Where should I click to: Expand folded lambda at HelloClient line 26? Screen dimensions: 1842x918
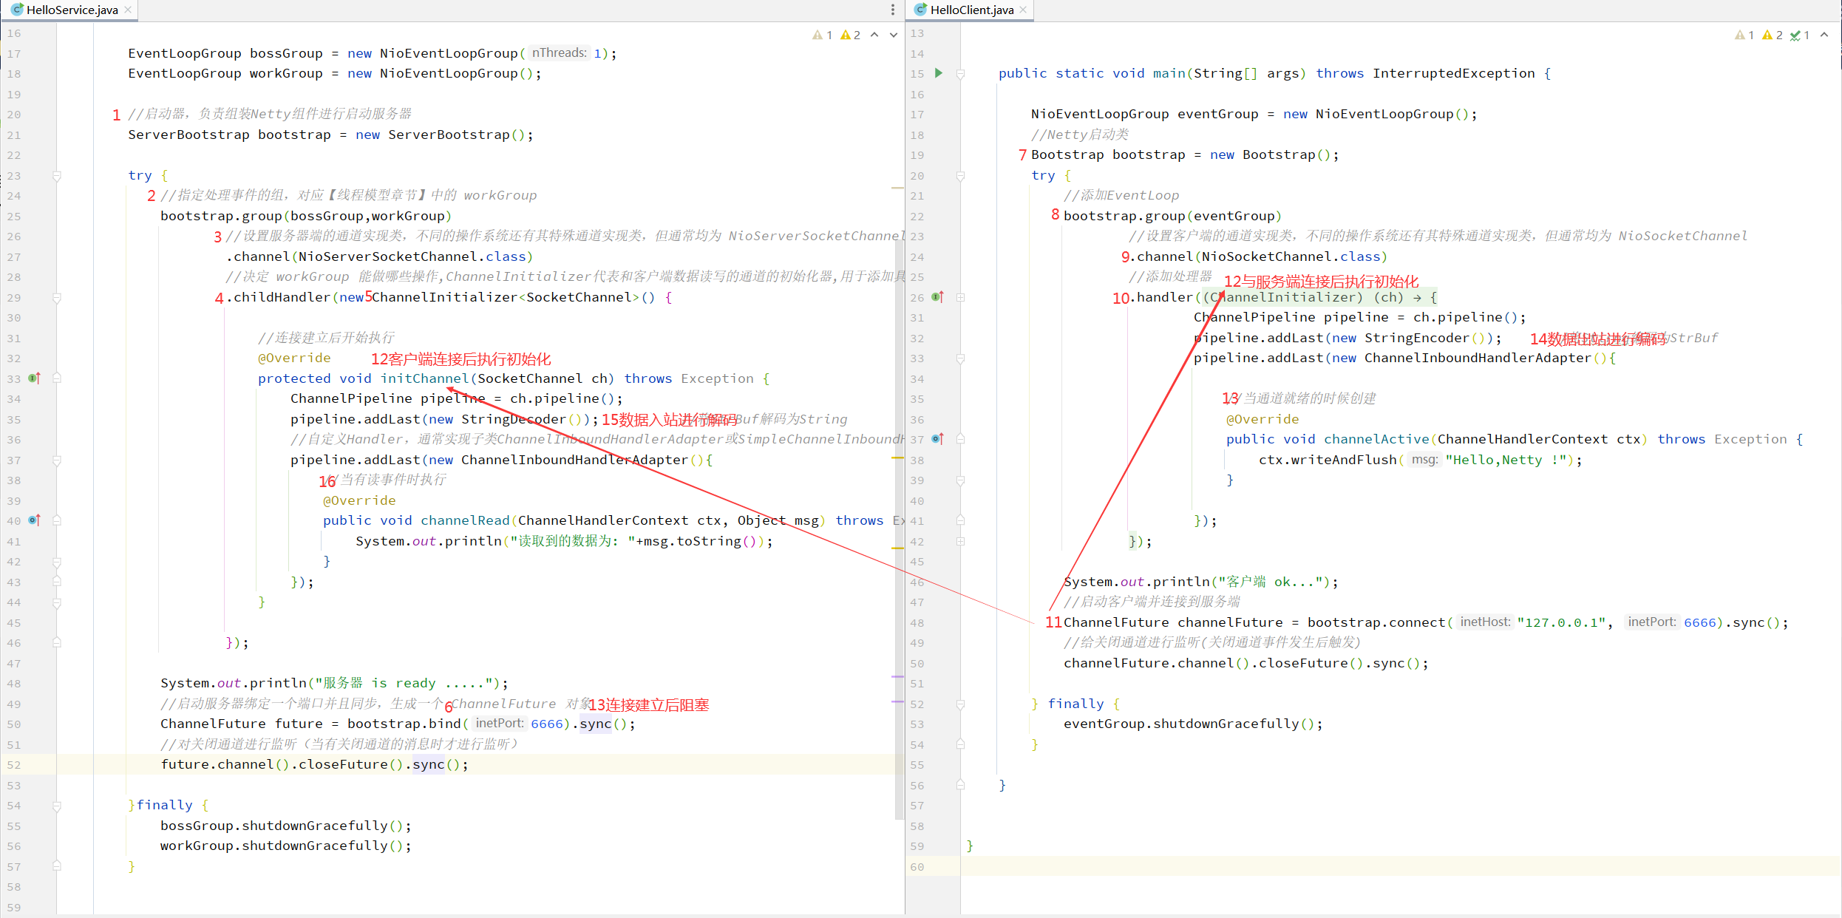point(961,298)
